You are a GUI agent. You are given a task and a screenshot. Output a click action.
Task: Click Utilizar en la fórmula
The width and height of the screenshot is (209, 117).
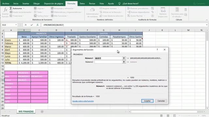click(111, 12)
